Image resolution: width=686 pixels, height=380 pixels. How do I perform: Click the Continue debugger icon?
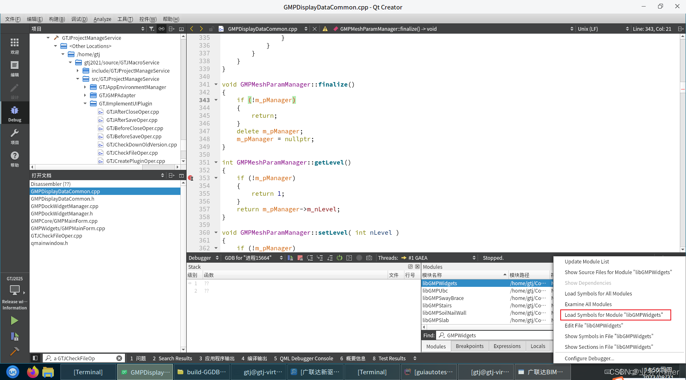point(290,258)
